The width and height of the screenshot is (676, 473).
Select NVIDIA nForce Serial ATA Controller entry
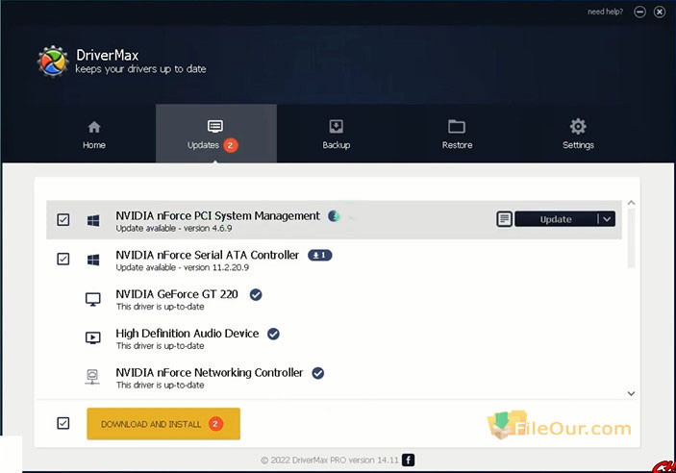click(334, 260)
